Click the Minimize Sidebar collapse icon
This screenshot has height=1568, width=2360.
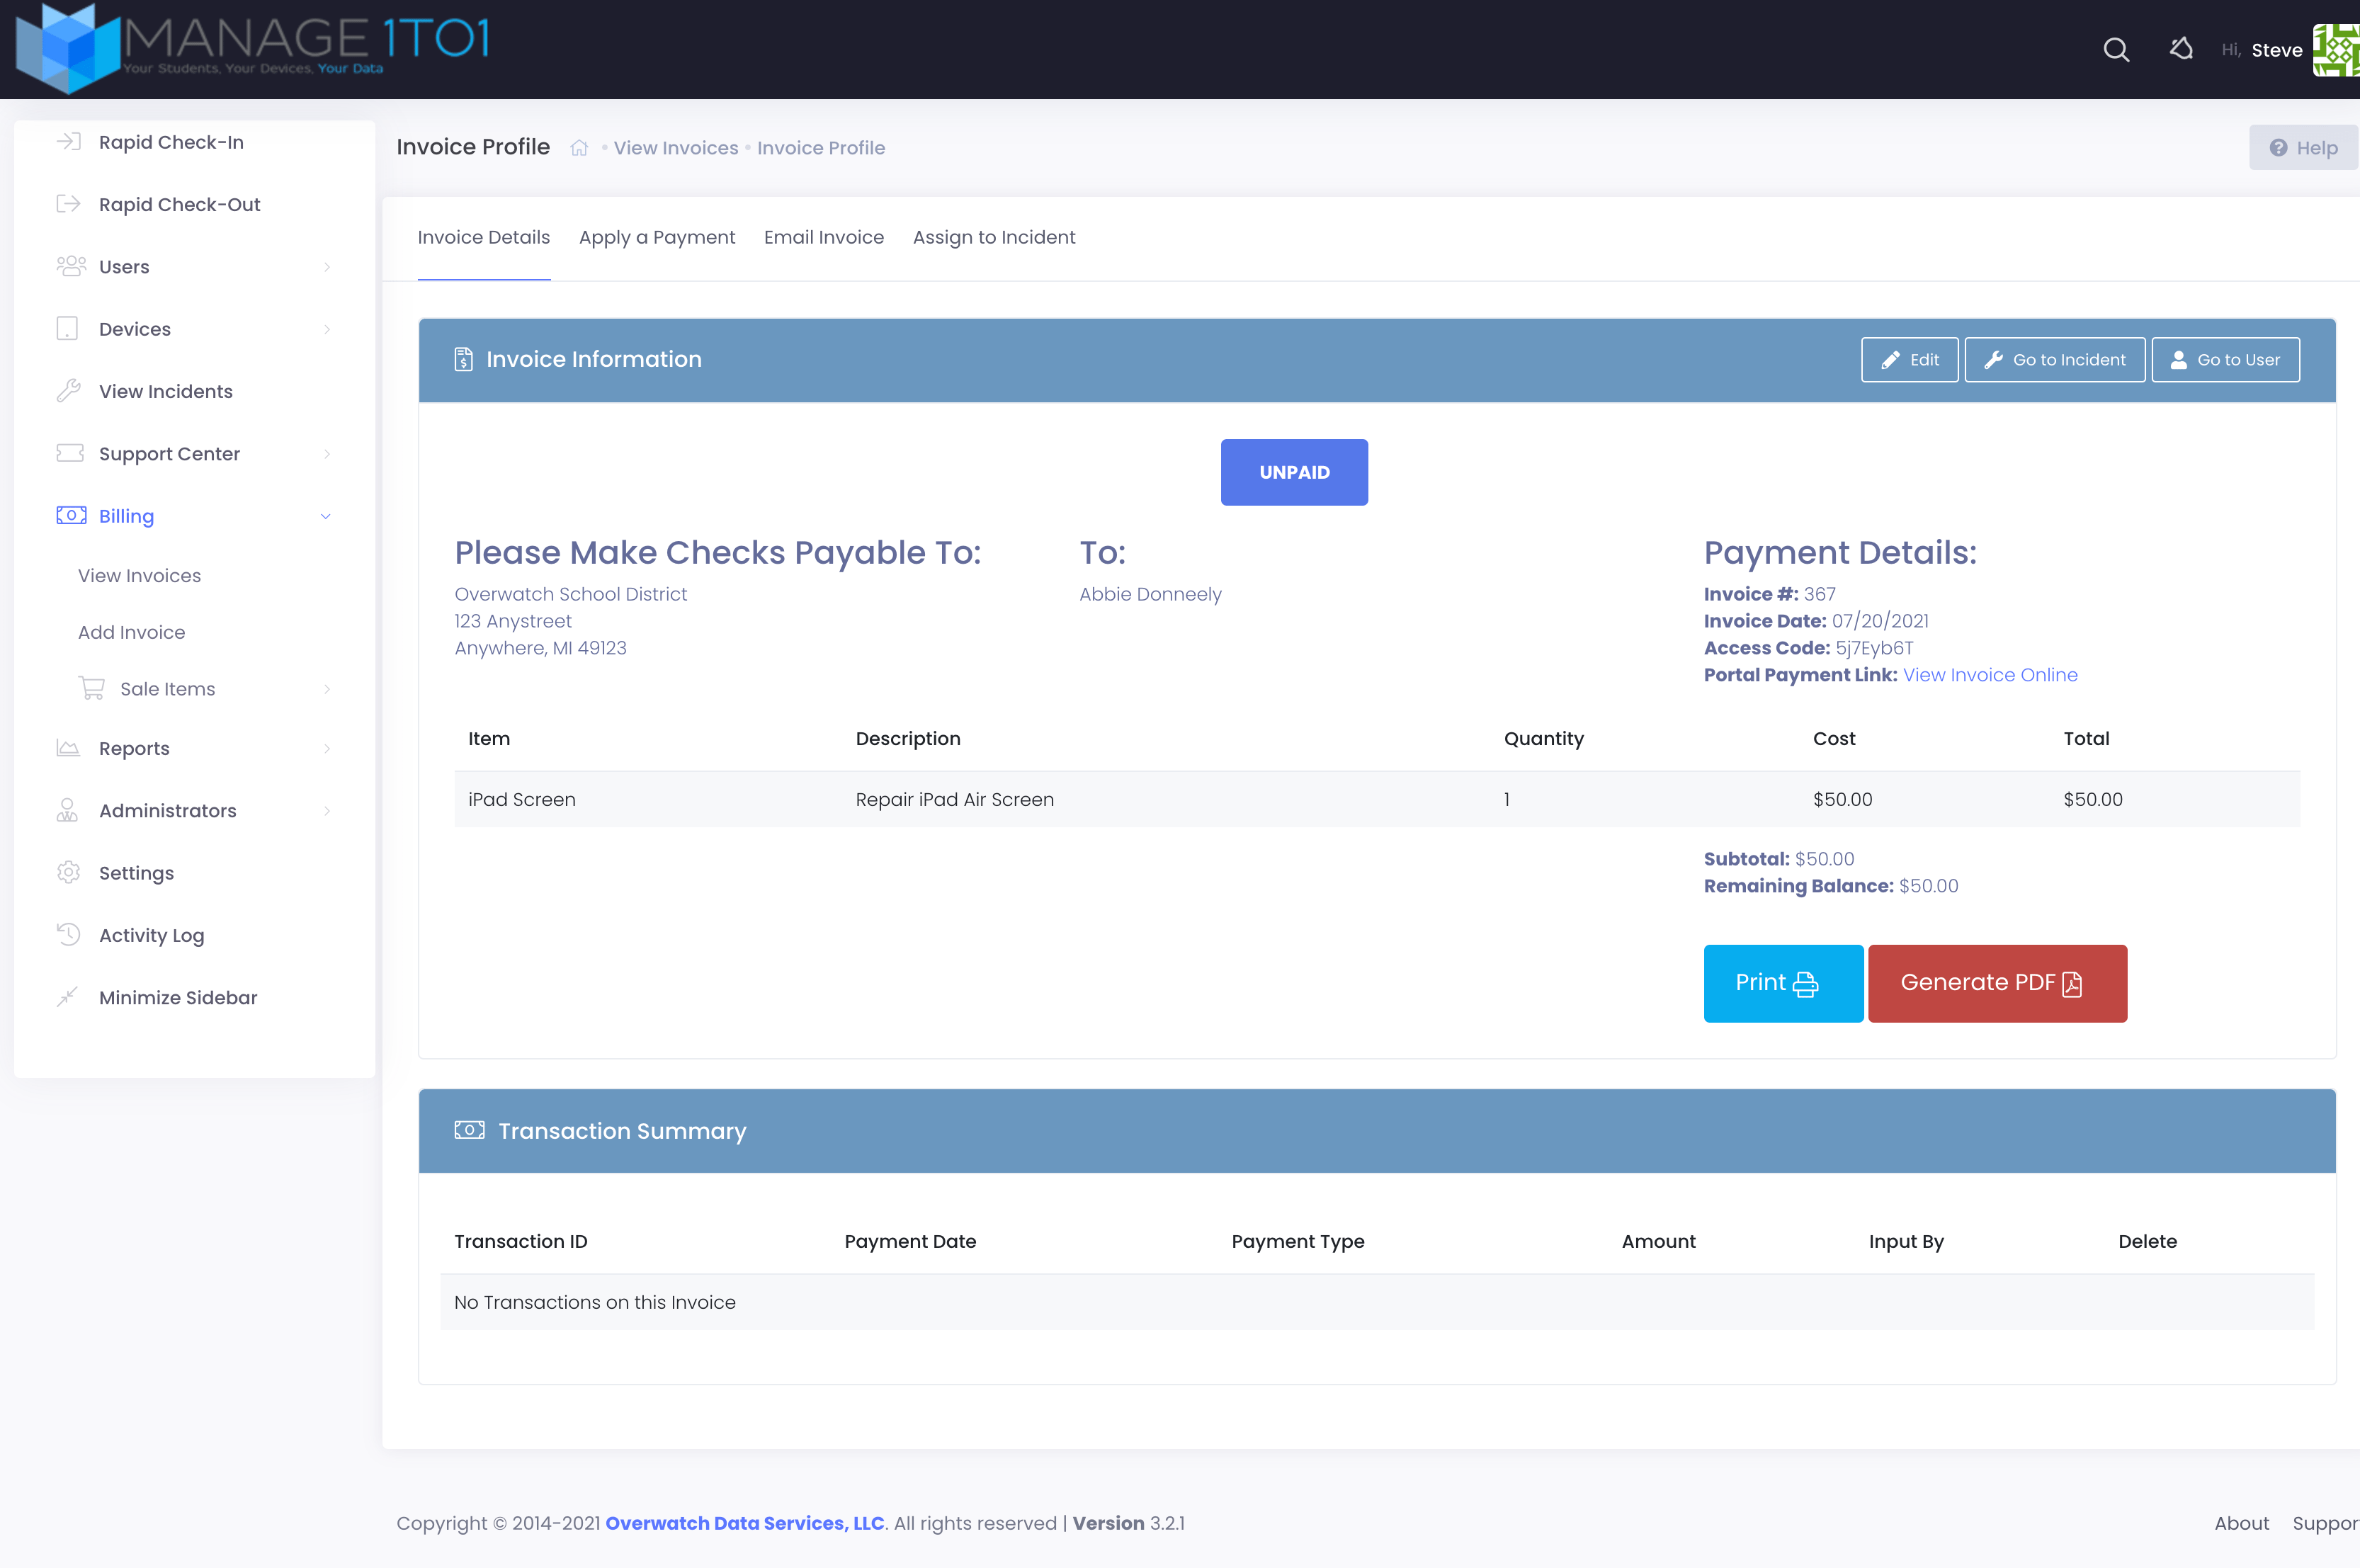(67, 997)
